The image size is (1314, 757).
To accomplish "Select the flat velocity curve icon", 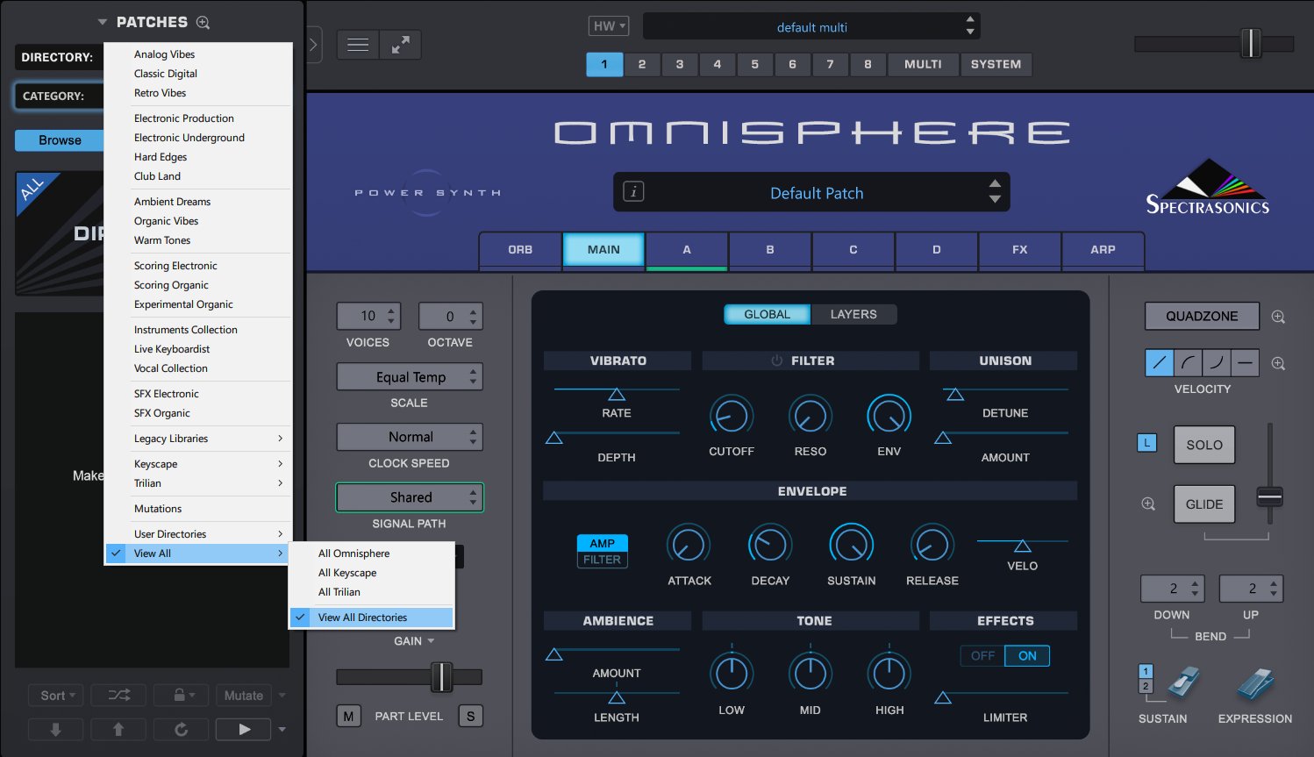I will (1245, 362).
